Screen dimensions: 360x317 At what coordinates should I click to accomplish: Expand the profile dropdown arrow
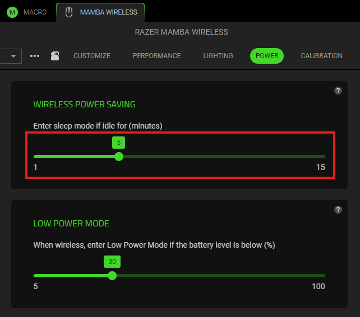(x=13, y=56)
